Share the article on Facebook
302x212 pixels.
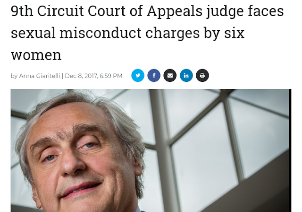(x=154, y=75)
